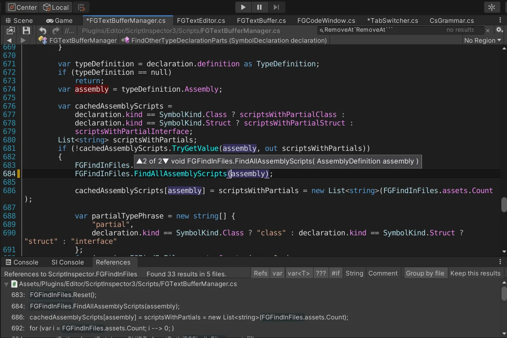Toggle the Group by file filter
Image resolution: width=507 pixels, height=338 pixels.
(x=425, y=273)
